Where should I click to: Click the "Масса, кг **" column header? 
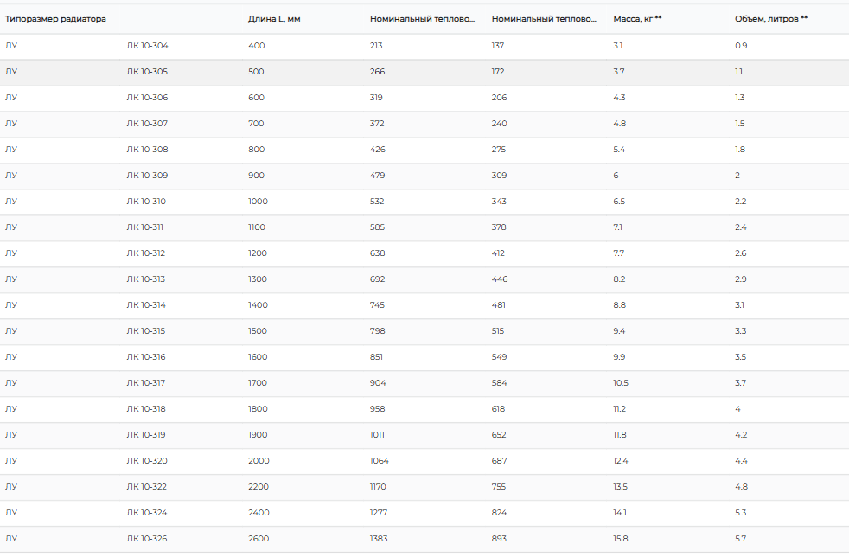(x=637, y=18)
